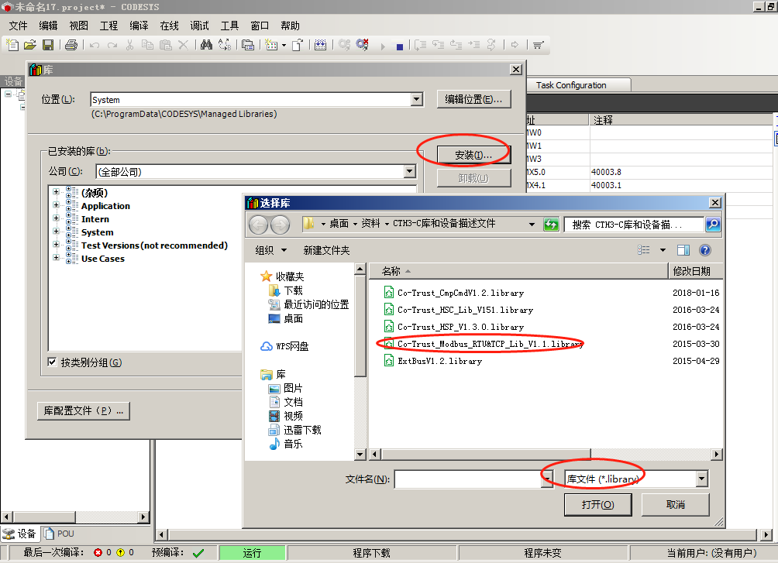Click the 安装(I)... button
Image resolution: width=778 pixels, height=563 pixels.
pos(473,155)
